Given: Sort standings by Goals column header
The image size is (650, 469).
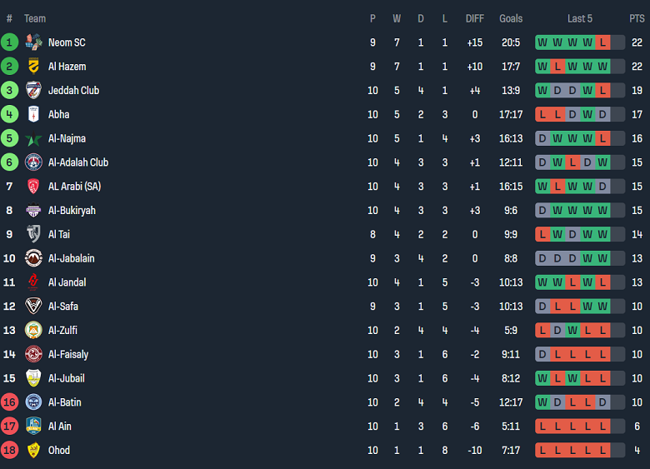Looking at the screenshot, I should (x=511, y=18).
